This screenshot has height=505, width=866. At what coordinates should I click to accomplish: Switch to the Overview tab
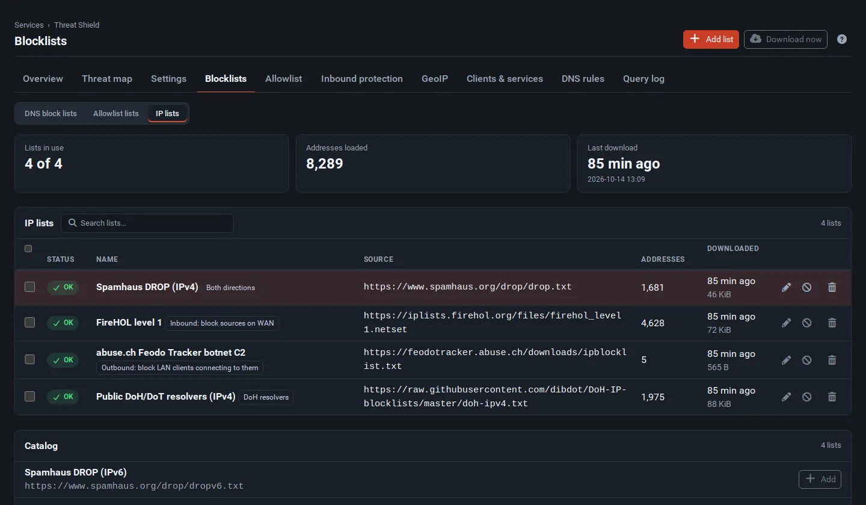point(43,79)
